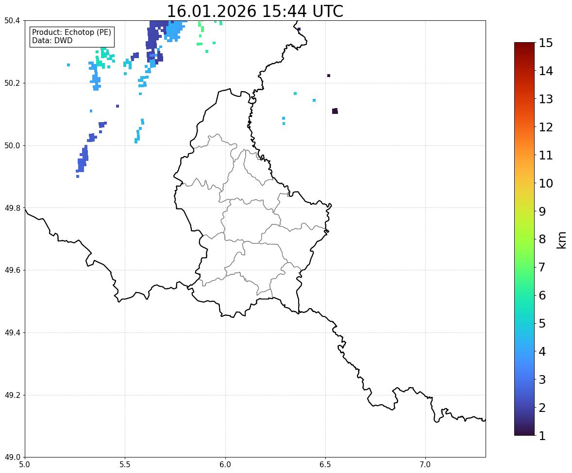Screen dimensions: 572x473
Task: Click the colorbar label '9'
Action: pyautogui.click(x=542, y=211)
